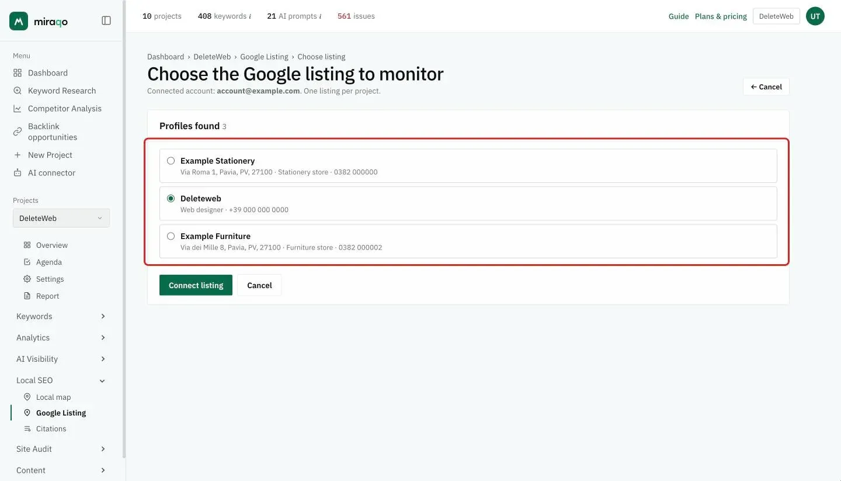Screen dimensions: 841x481
Task: Expand the Content section chevron
Action: pos(103,470)
